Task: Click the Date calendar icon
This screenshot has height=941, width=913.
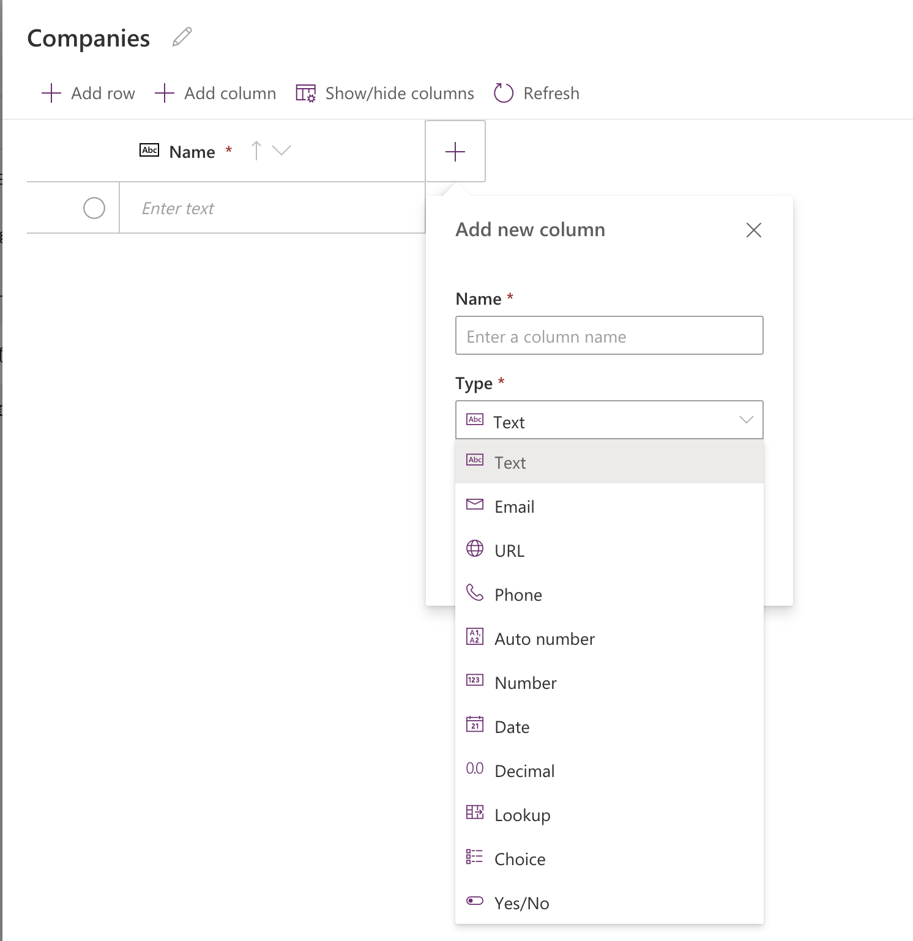Action: point(474,726)
